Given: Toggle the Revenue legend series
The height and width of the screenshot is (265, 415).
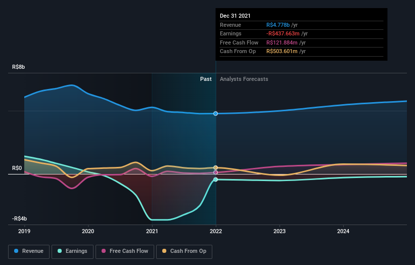Looking at the screenshot, I should (29, 251).
